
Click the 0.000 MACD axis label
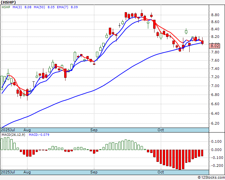[x=216, y=150]
